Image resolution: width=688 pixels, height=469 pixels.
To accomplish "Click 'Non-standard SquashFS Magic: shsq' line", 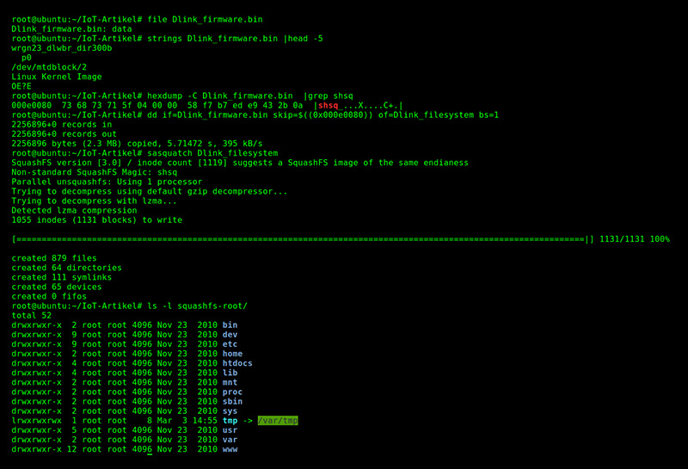I will click(x=95, y=173).
